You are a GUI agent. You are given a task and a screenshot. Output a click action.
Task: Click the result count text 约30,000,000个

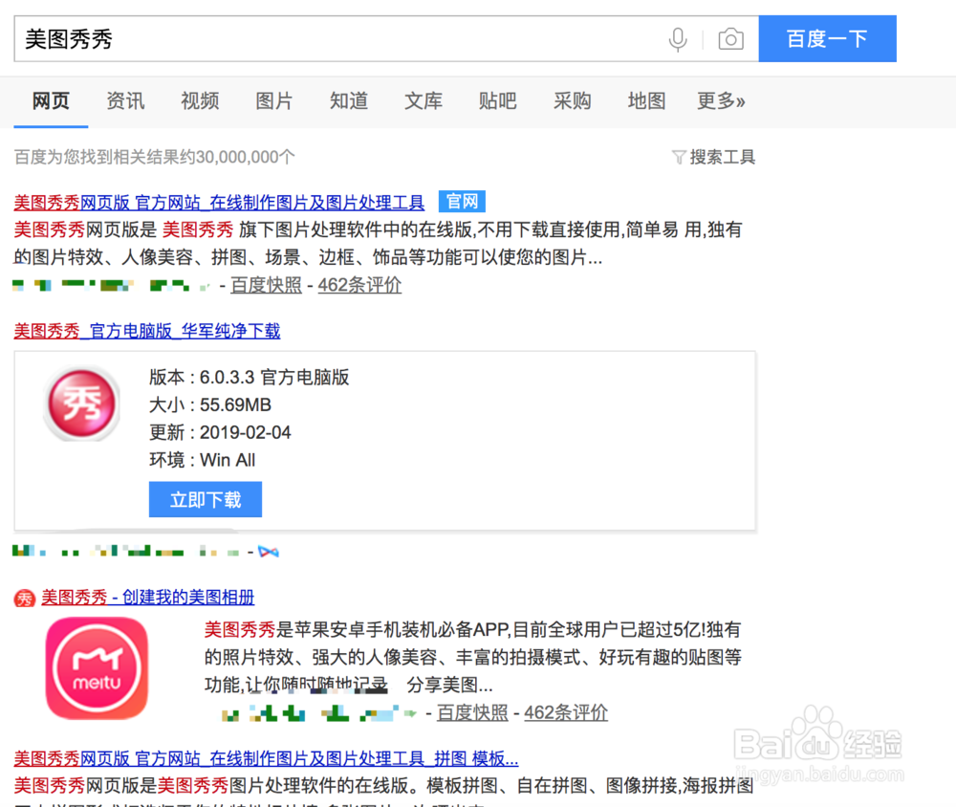pyautogui.click(x=238, y=158)
